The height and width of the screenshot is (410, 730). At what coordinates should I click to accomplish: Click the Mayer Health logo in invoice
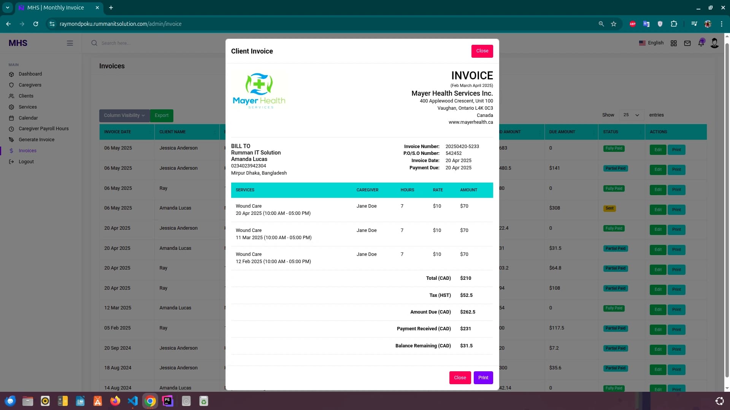coord(259,91)
